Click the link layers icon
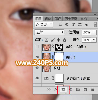98x100 pixels. coord(49,89)
